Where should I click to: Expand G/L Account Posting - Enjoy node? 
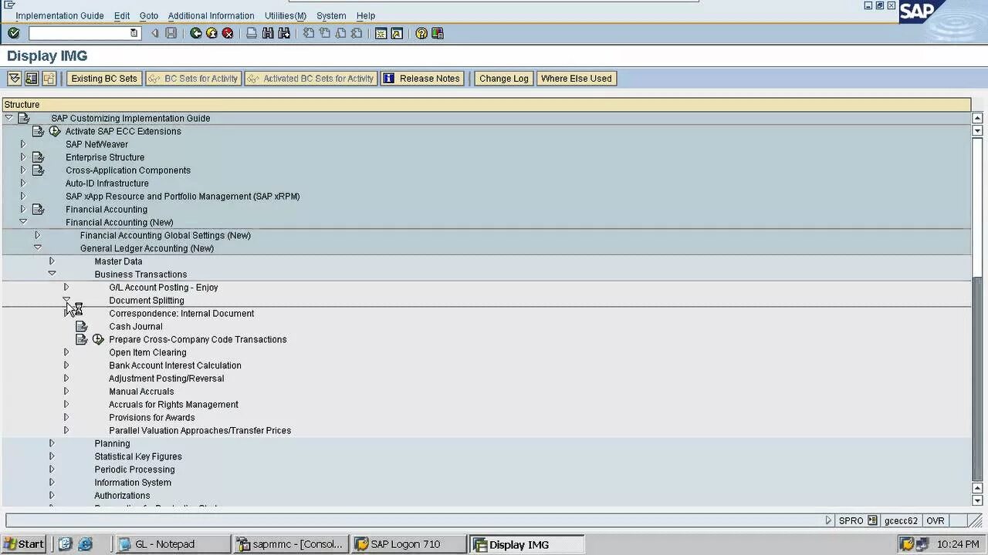[66, 287]
